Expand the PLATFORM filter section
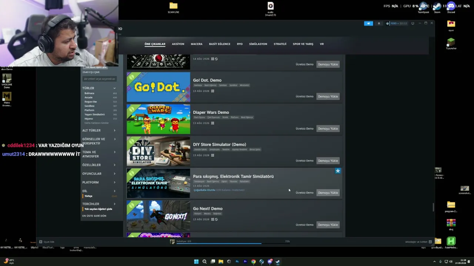Image resolution: width=474 pixels, height=266 pixels. click(99, 183)
